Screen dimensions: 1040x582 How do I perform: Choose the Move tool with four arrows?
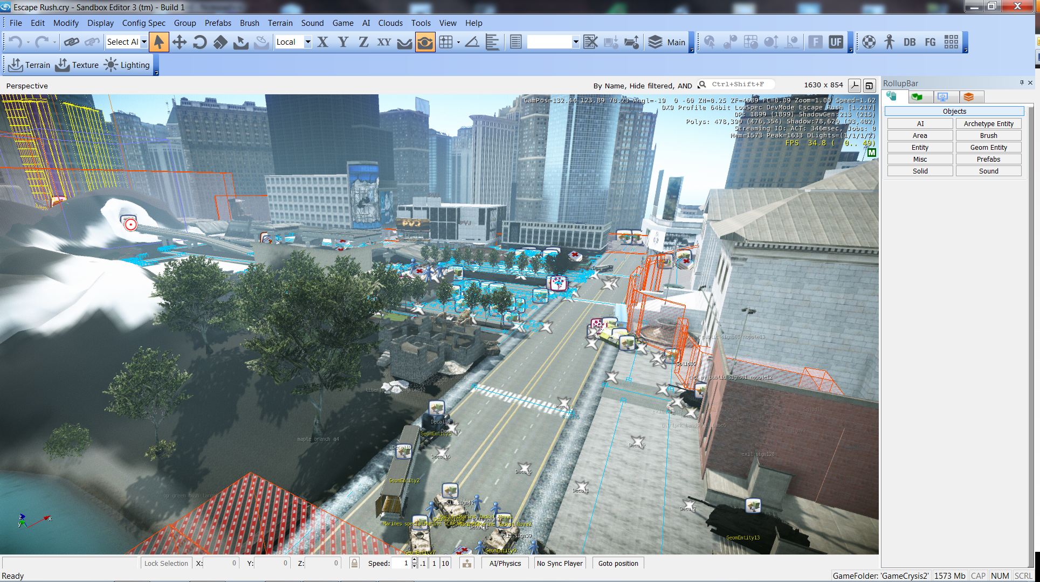click(179, 42)
